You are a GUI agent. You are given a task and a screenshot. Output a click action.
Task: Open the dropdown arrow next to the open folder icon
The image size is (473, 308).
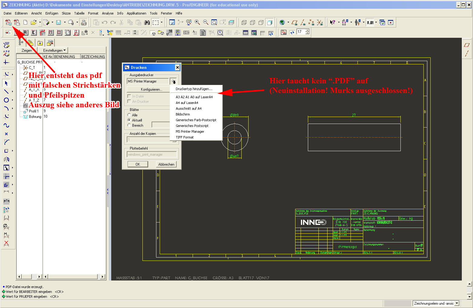40,22
